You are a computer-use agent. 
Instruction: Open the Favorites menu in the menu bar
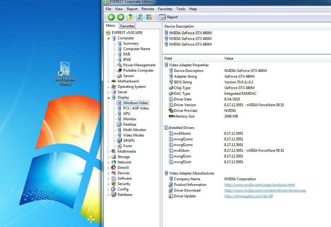click(x=165, y=9)
